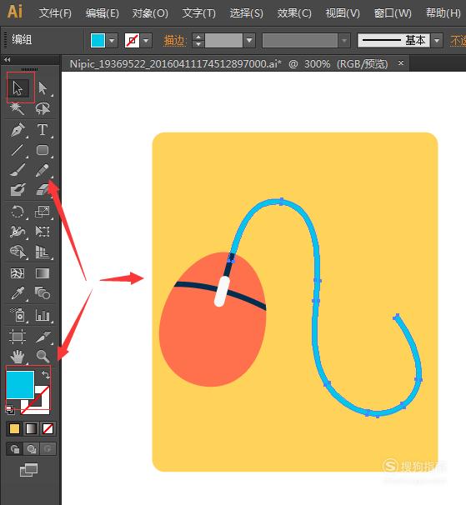Screen dimensions: 466x505
Task: Choose the Pencil tool
Action: tap(43, 170)
